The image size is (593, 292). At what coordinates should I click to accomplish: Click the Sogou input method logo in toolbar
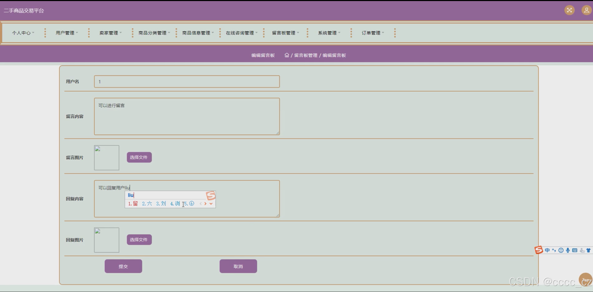539,250
